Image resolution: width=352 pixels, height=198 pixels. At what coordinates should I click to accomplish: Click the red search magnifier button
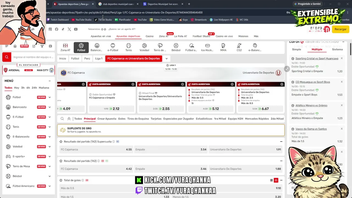7,57
